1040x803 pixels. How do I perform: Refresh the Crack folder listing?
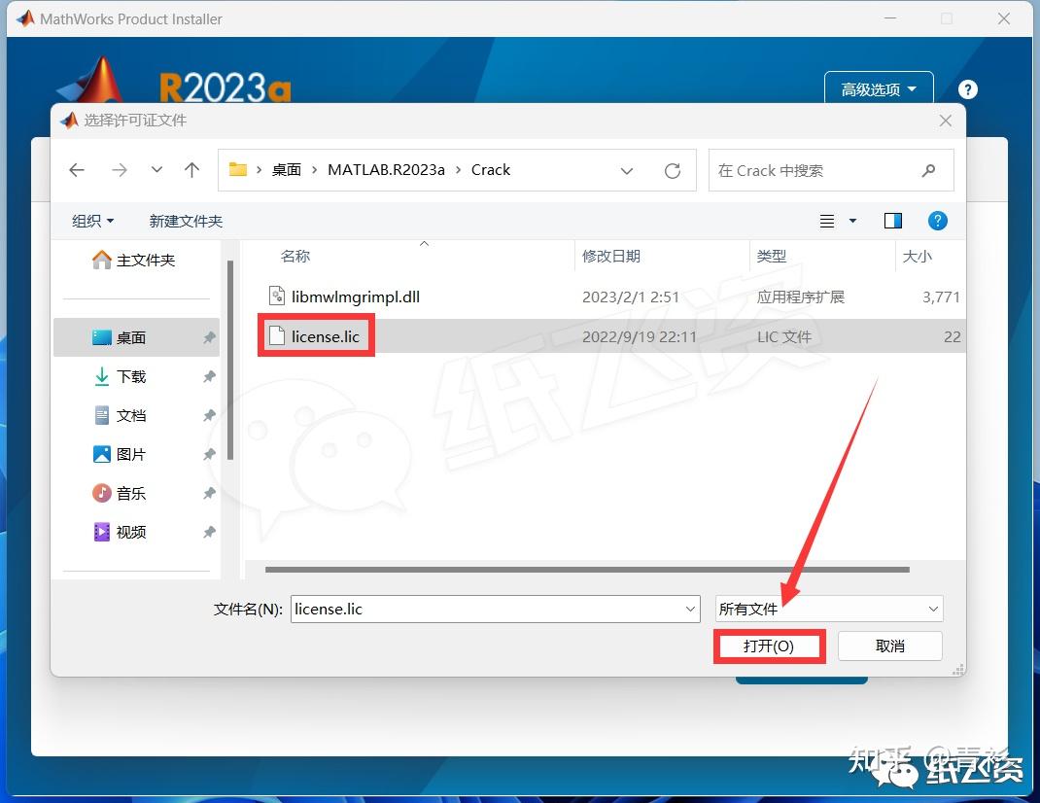pos(672,169)
